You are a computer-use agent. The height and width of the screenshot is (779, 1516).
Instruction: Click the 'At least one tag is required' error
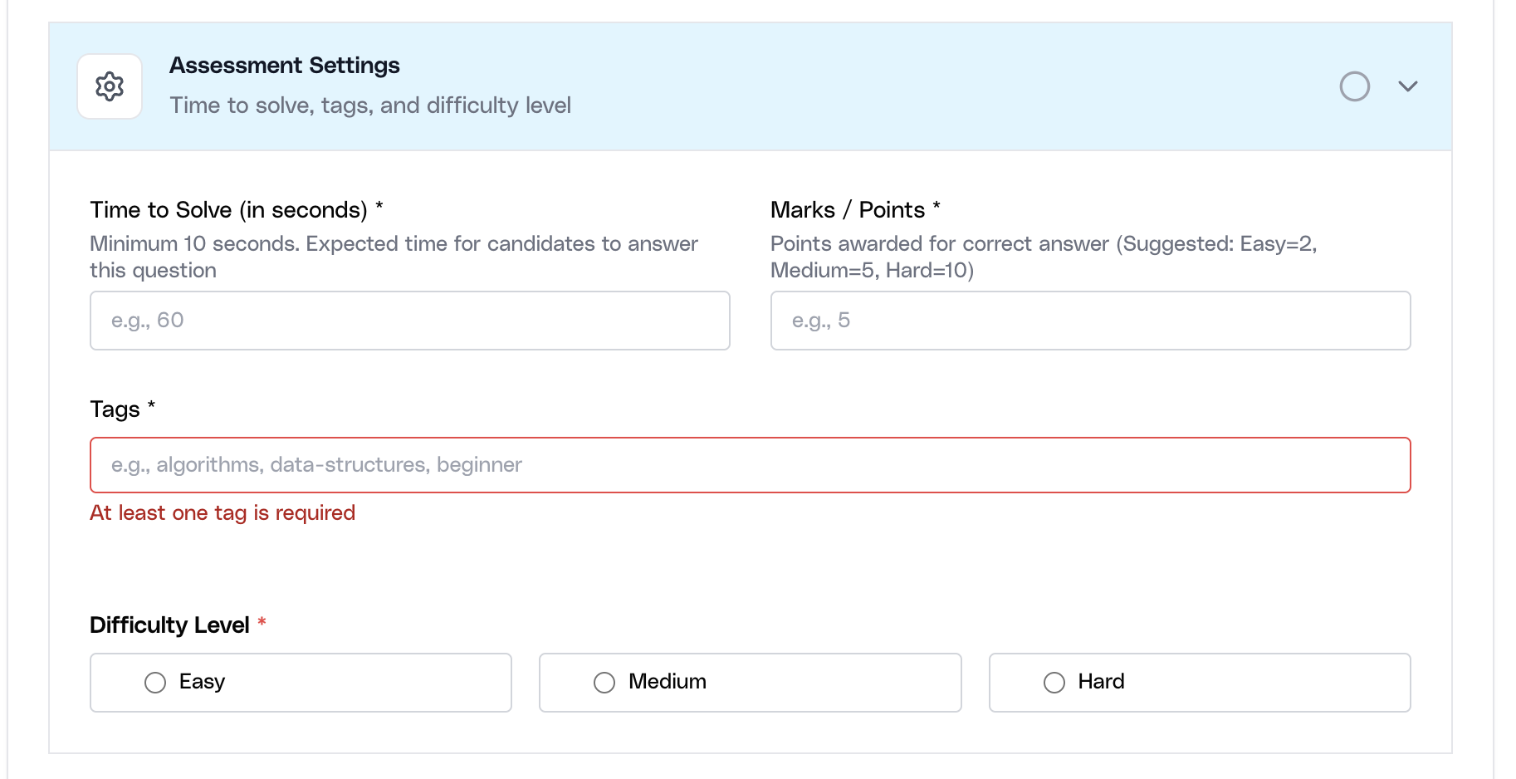(222, 512)
